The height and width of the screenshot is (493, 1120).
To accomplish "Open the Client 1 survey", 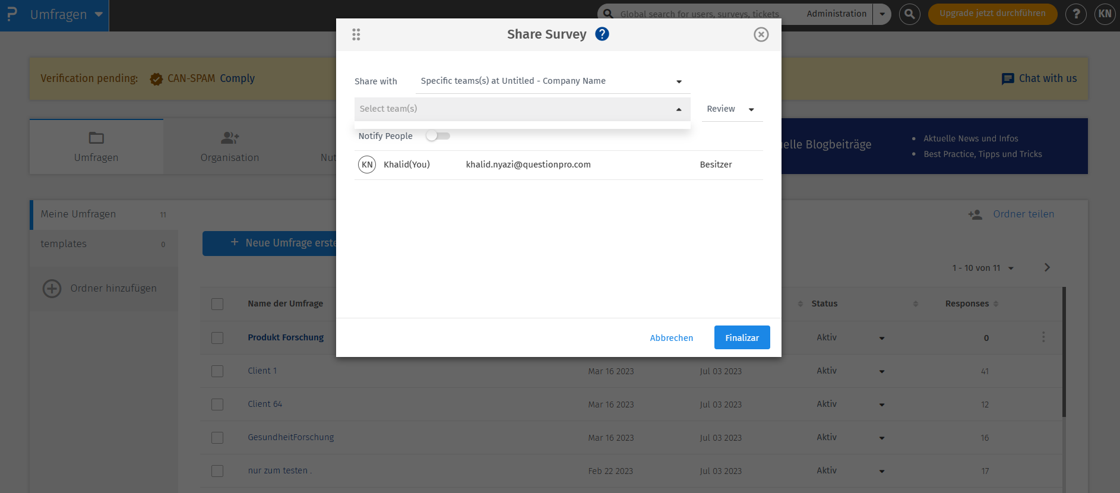I will coord(262,371).
